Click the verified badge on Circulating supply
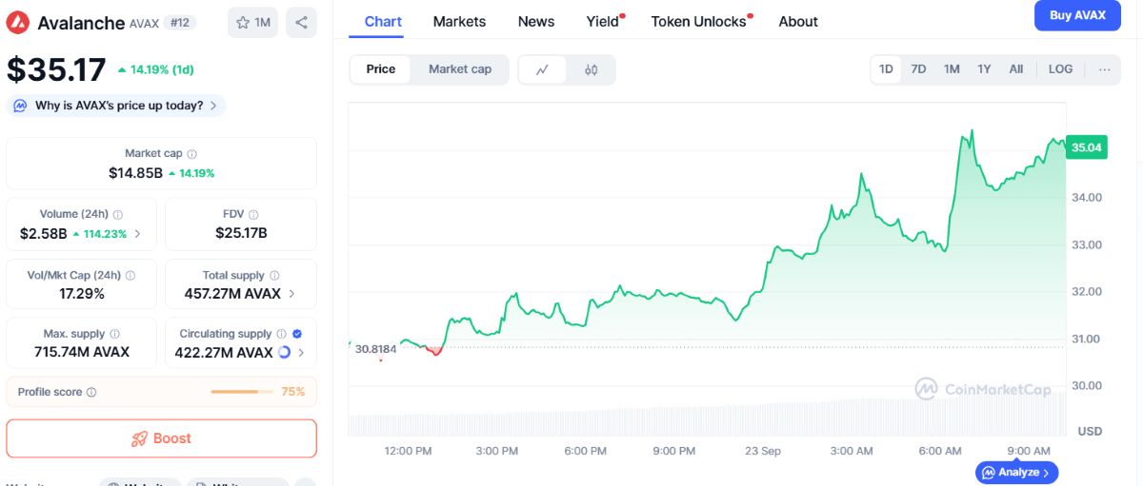The height and width of the screenshot is (486, 1143). point(297,335)
